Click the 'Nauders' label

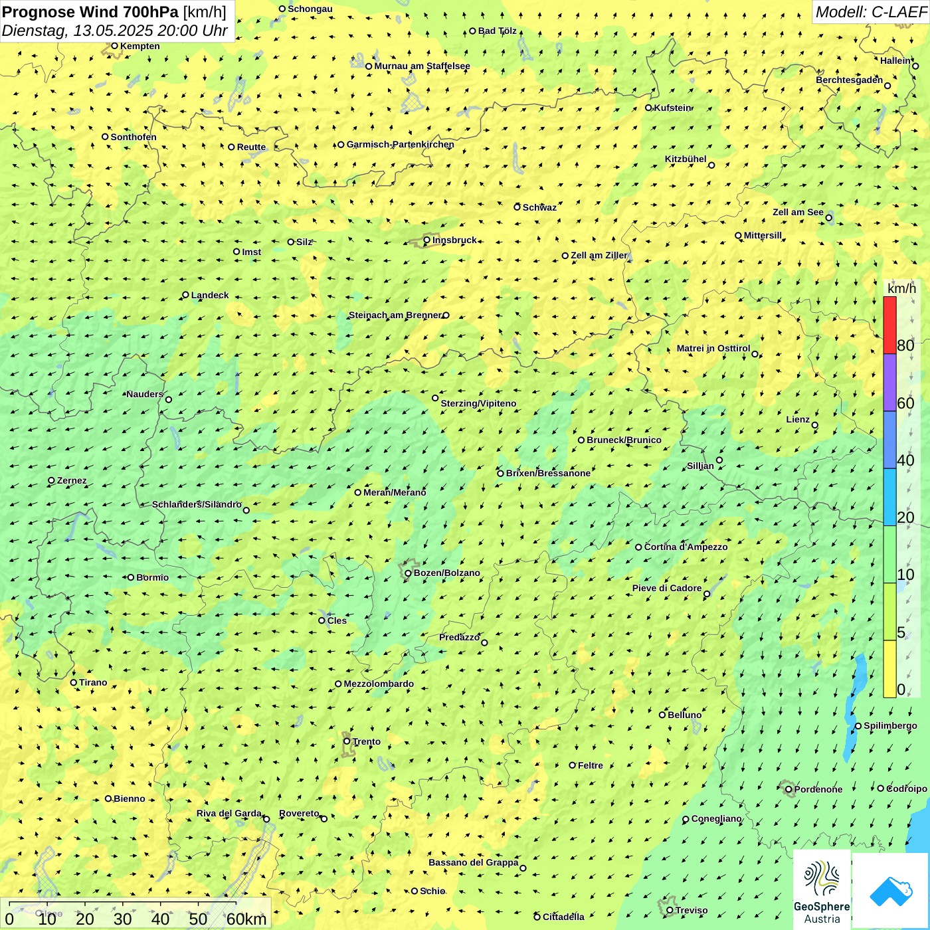click(145, 395)
